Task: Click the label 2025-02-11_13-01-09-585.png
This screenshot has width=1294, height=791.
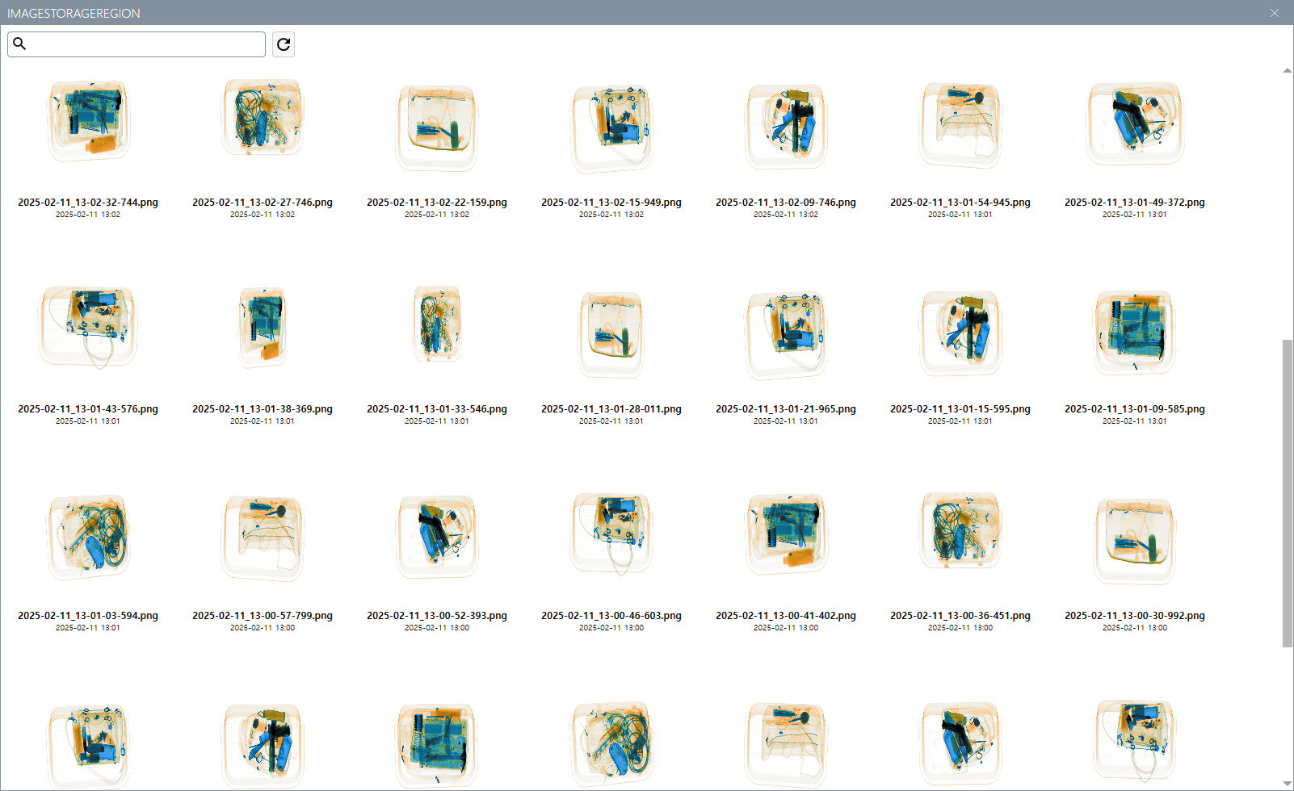Action: coord(1135,409)
